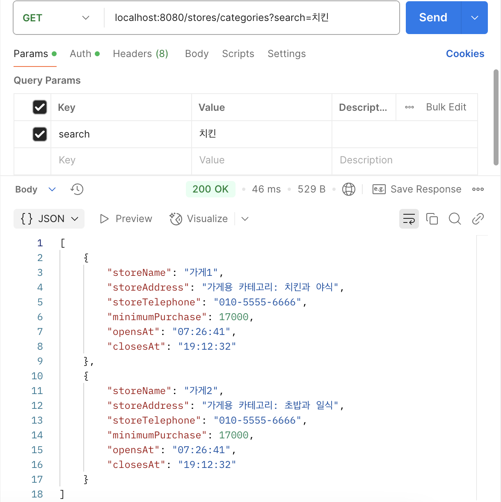This screenshot has width=501, height=502.
Task: Click the Save Response e.g. icon
Action: point(379,189)
